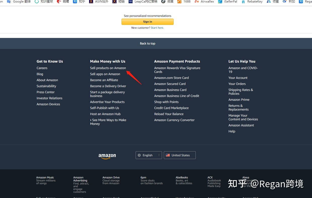This screenshot has width=312, height=198.
Task: Open the 知识星球 bookmark
Action: click(x=44, y=2)
